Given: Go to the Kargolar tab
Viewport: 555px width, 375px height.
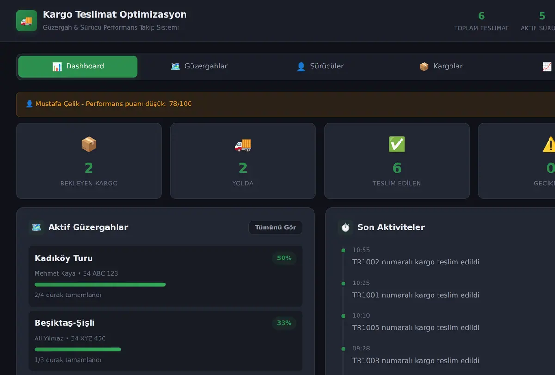Looking at the screenshot, I should pyautogui.click(x=441, y=67).
